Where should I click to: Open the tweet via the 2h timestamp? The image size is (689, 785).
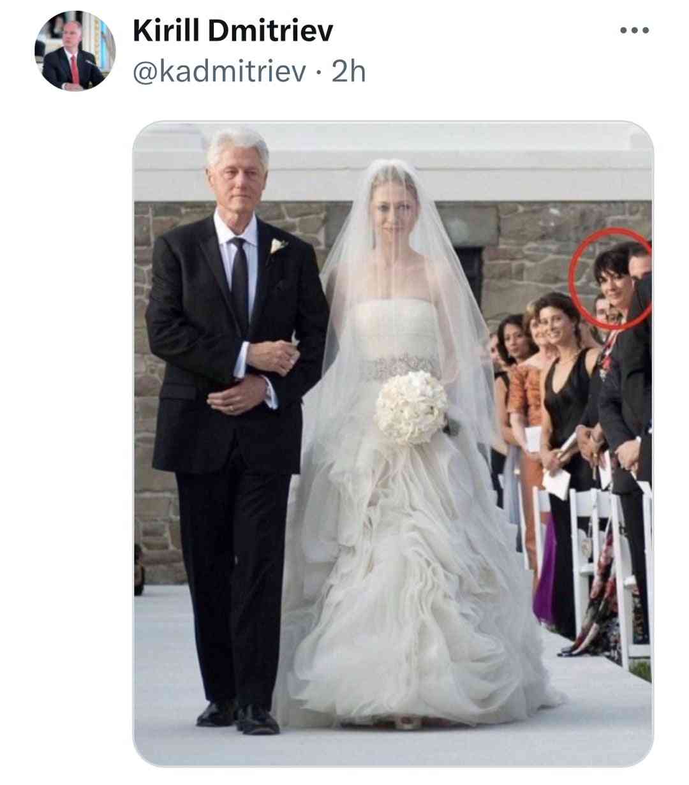tap(350, 71)
